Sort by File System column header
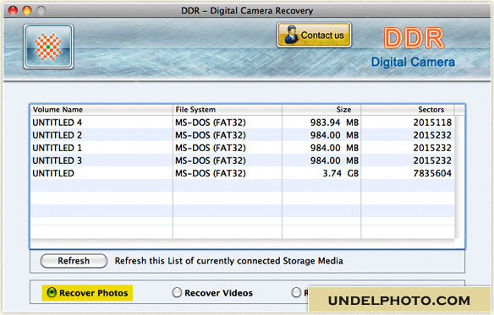Image resolution: width=494 pixels, height=315 pixels. 228,110
